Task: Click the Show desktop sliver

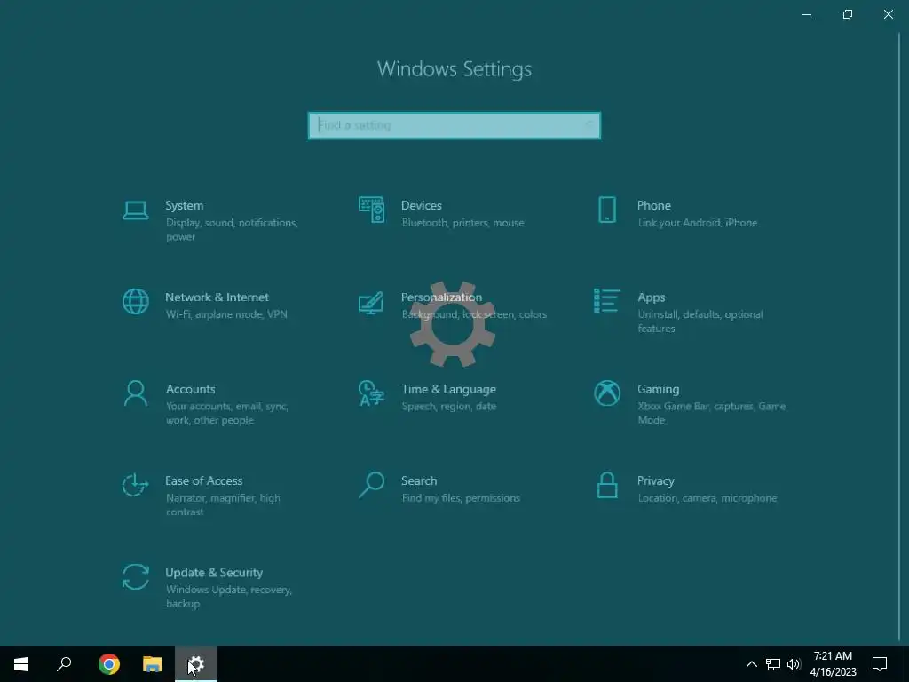Action: 906,664
